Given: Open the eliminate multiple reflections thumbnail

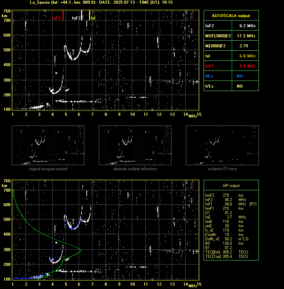Looking at the screenshot, I should tap(135, 145).
